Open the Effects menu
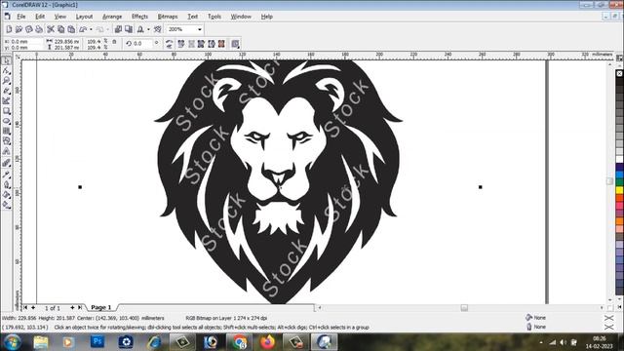The width and height of the screenshot is (624, 351). click(139, 17)
